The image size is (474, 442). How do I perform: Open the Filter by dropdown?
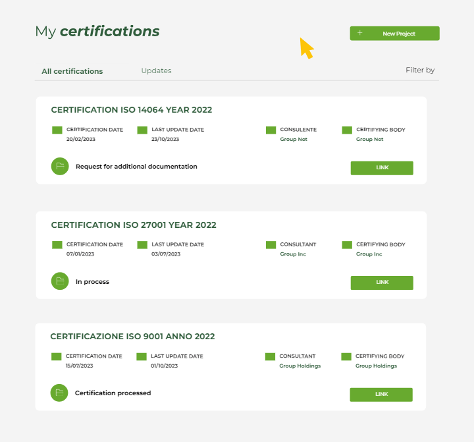pyautogui.click(x=420, y=70)
